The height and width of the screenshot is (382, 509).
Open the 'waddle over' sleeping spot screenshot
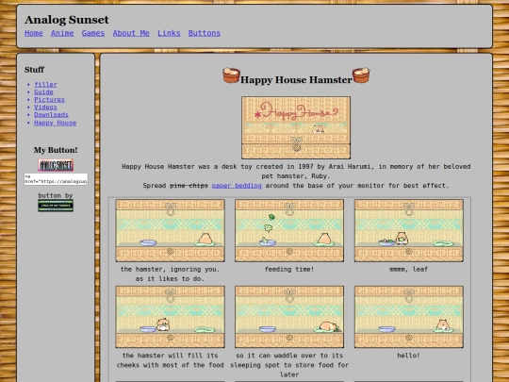pyautogui.click(x=289, y=317)
